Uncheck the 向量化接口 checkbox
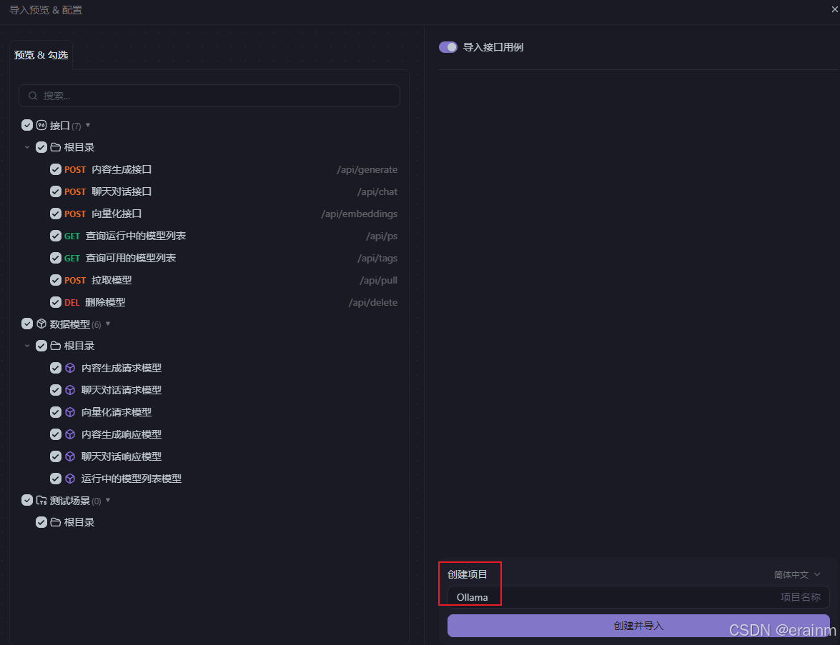This screenshot has width=840, height=645. [x=56, y=214]
